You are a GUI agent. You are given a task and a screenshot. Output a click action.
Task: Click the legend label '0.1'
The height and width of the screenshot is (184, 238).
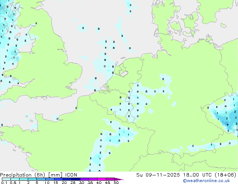(4, 182)
